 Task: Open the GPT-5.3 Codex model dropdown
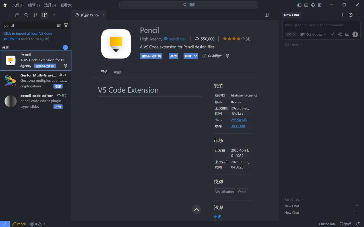click(x=312, y=34)
